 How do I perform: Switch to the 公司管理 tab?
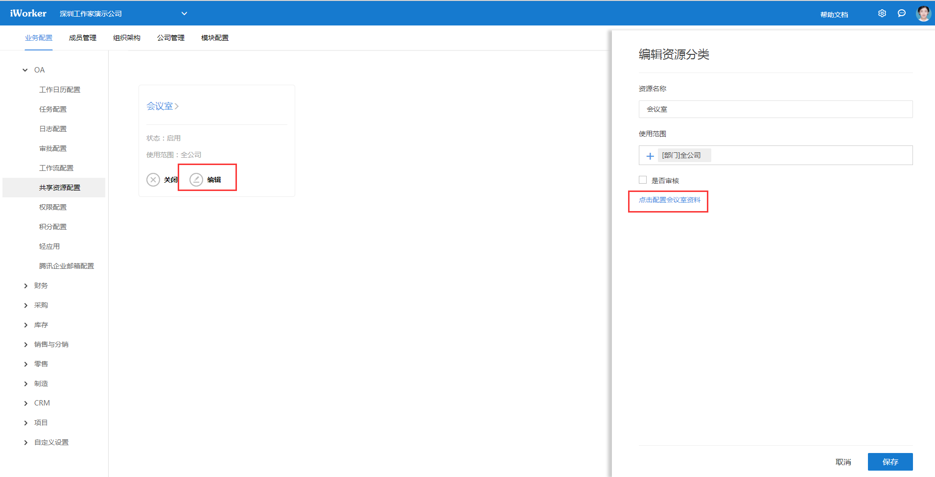171,38
